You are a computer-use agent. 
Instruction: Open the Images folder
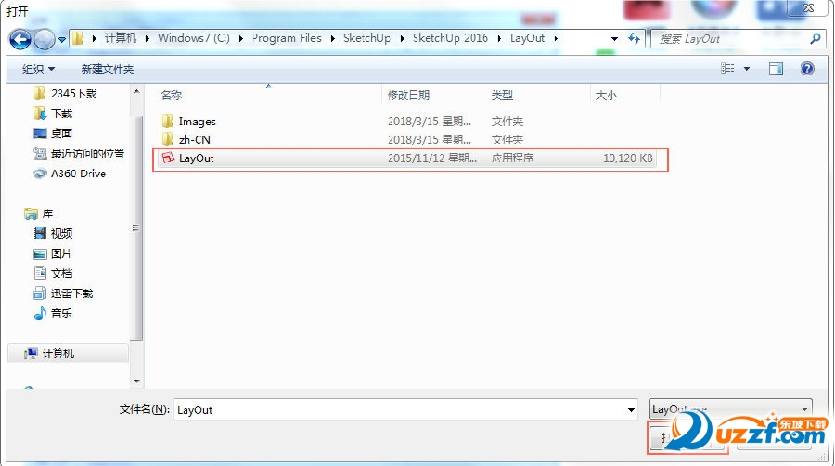(197, 122)
